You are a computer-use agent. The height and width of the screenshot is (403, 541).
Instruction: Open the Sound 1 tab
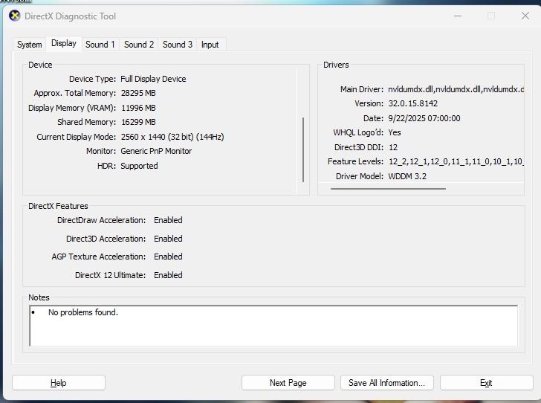(x=100, y=45)
